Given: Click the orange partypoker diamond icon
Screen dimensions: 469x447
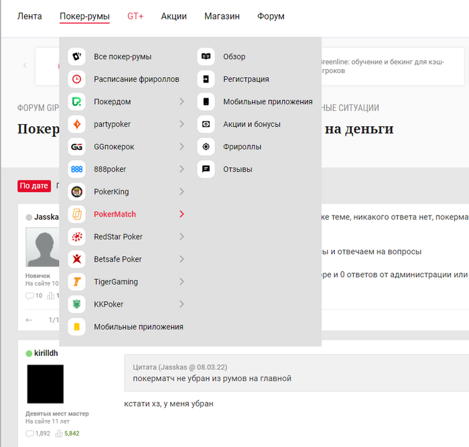Looking at the screenshot, I should 77,124.
